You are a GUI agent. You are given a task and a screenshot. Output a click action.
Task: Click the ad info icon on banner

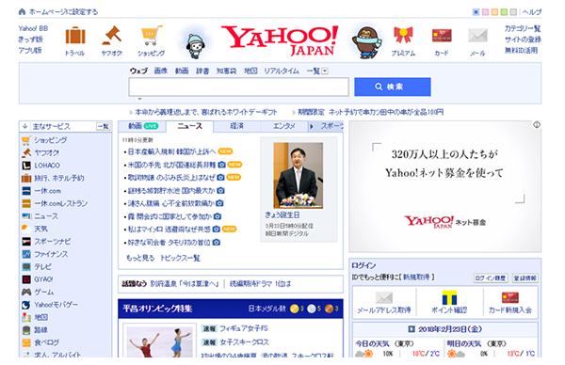coord(537,125)
